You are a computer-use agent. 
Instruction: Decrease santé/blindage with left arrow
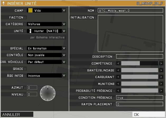[x=118, y=70]
